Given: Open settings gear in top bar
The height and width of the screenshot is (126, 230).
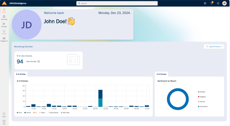Looking at the screenshot, I should click(218, 3).
